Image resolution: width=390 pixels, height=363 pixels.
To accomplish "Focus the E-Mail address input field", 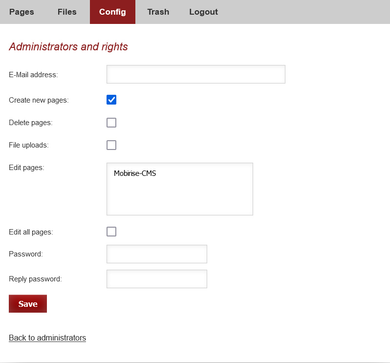I will pos(195,74).
